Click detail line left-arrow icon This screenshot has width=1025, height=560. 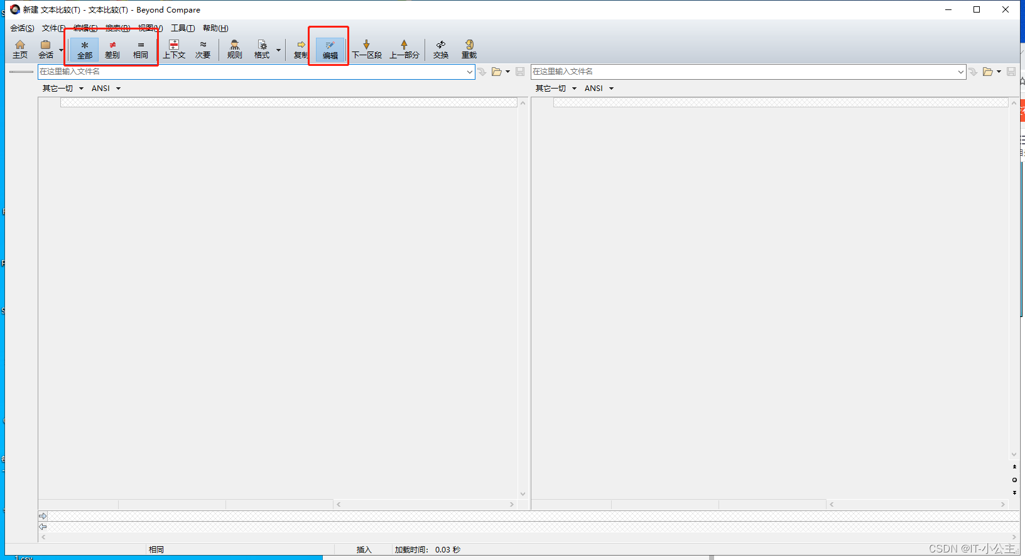43,527
